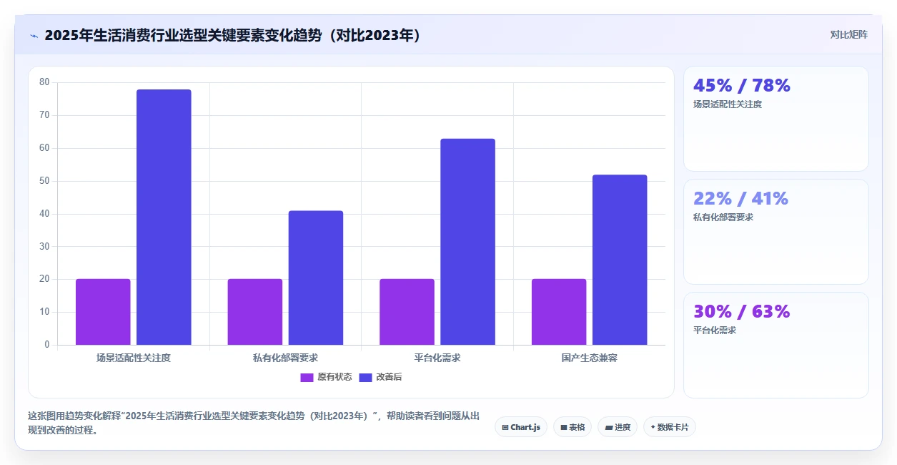The width and height of the screenshot is (897, 465).
Task: Toggle the 改善后 legend swatch
Action: pos(365,377)
